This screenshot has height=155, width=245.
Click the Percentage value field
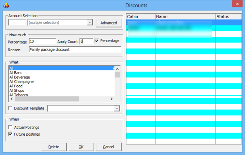[42, 41]
